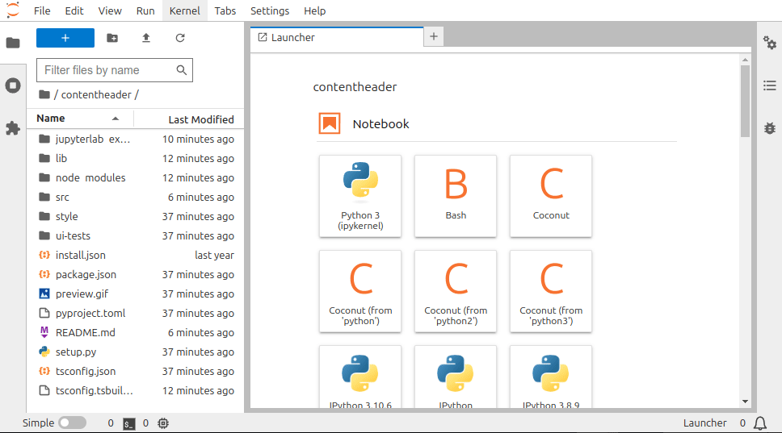The width and height of the screenshot is (782, 433).
Task: Click the terminal icon in status bar
Action: pyautogui.click(x=128, y=423)
